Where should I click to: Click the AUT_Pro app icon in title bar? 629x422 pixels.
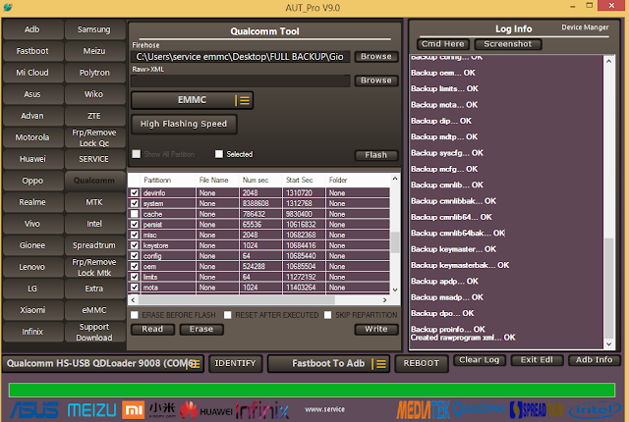point(8,7)
